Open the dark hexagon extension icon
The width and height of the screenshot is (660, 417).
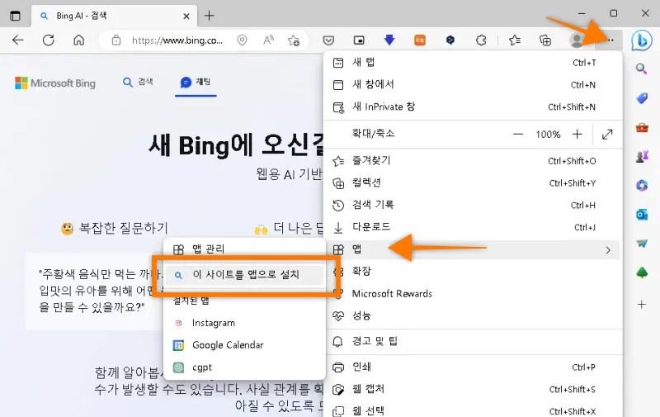click(x=450, y=40)
